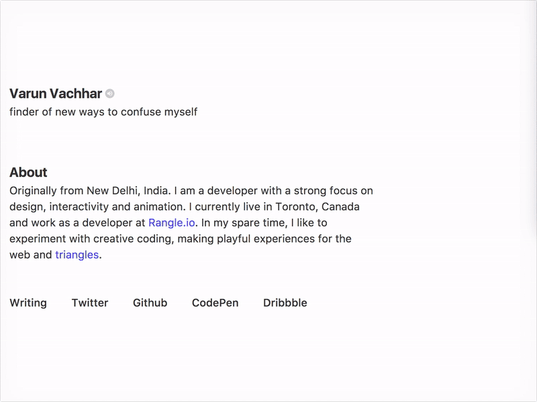Open the Rangle.io link
The height and width of the screenshot is (402, 537).
(x=172, y=223)
